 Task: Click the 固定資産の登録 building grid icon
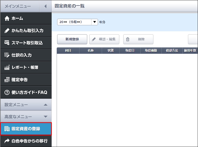(x=7, y=129)
